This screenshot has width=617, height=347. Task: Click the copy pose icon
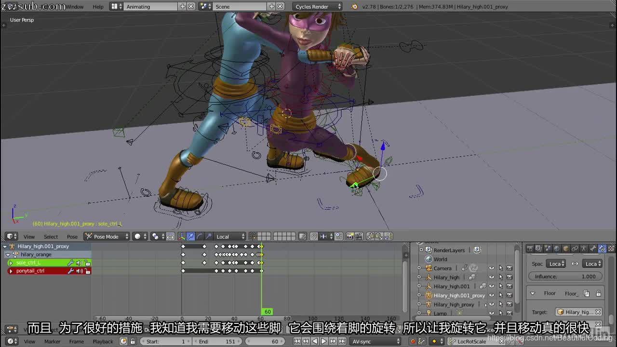(370, 236)
